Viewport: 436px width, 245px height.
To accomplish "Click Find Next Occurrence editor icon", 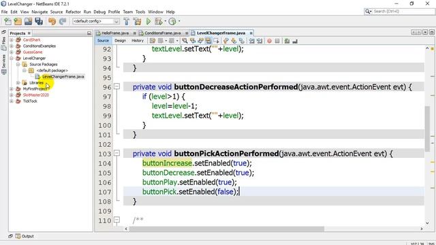I will pos(200,41).
